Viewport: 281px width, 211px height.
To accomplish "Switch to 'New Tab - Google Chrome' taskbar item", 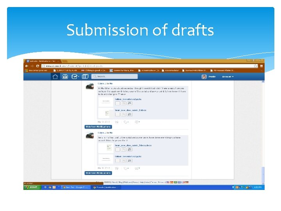I will [x=75, y=187].
